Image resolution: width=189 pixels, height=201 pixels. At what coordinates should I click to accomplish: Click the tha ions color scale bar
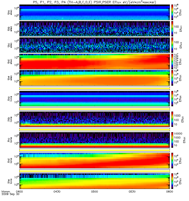click(x=172, y=99)
